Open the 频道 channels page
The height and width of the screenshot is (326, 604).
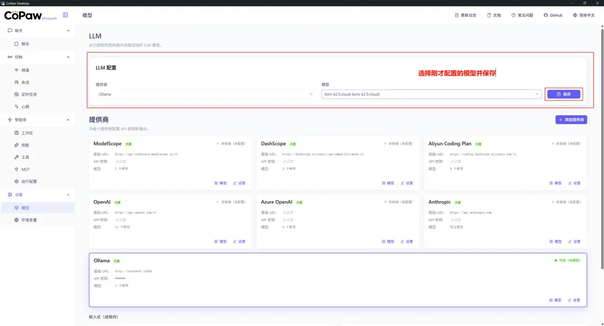pos(38,70)
